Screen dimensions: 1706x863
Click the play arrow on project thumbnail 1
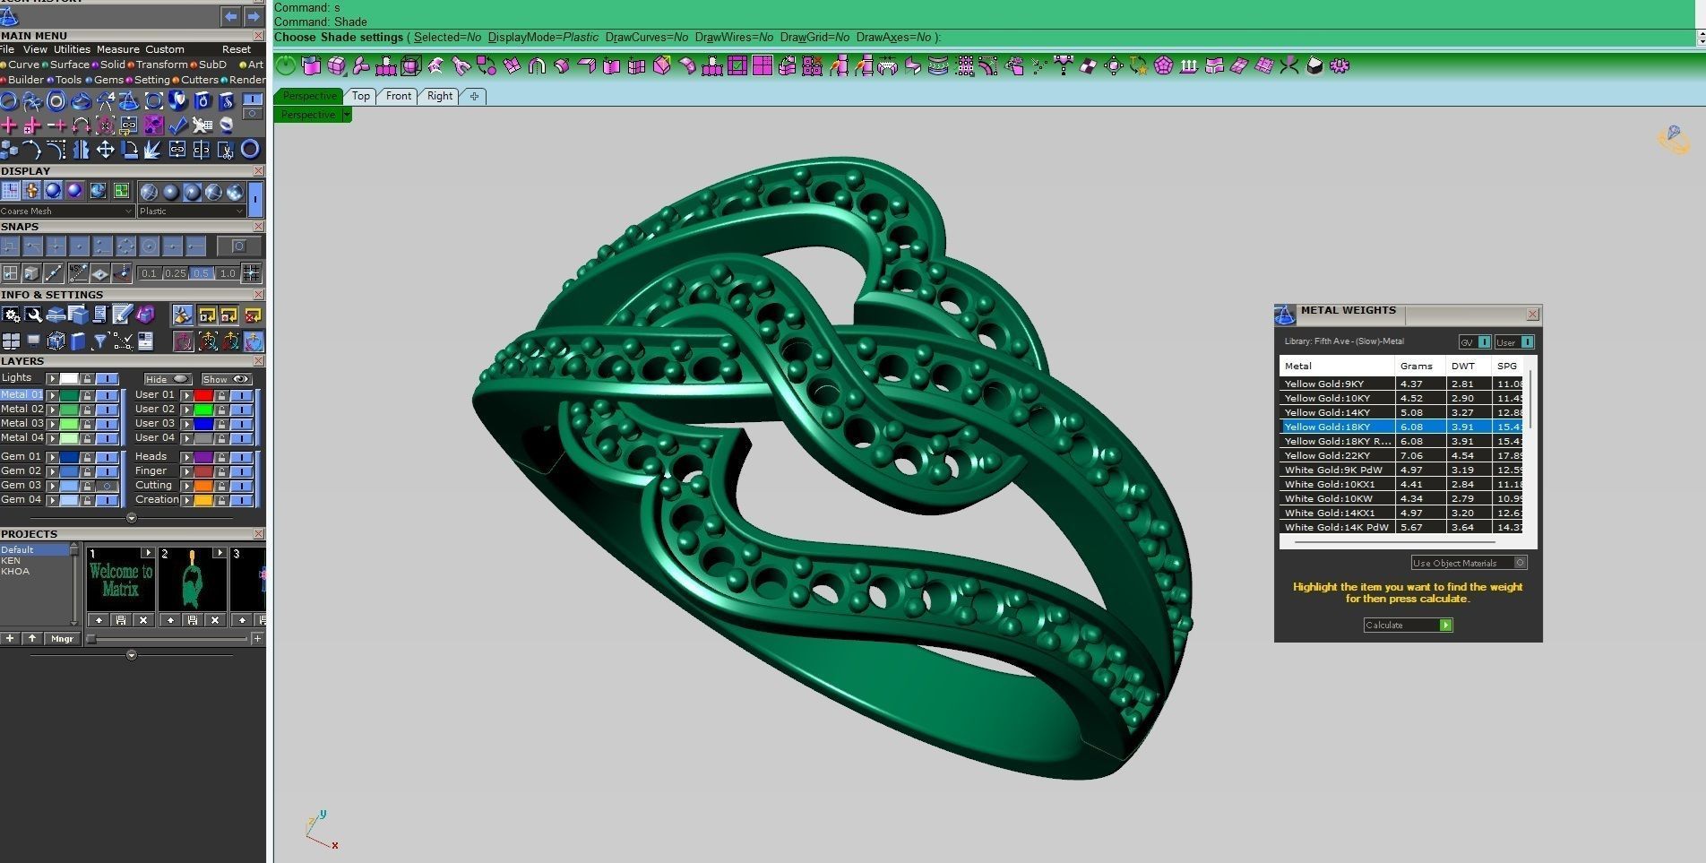(x=148, y=553)
